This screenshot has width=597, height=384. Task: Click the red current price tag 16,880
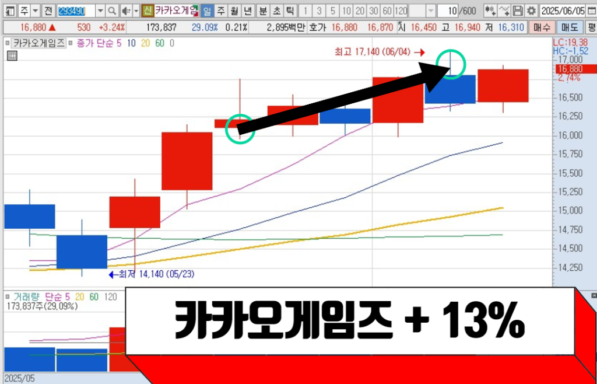click(x=576, y=69)
